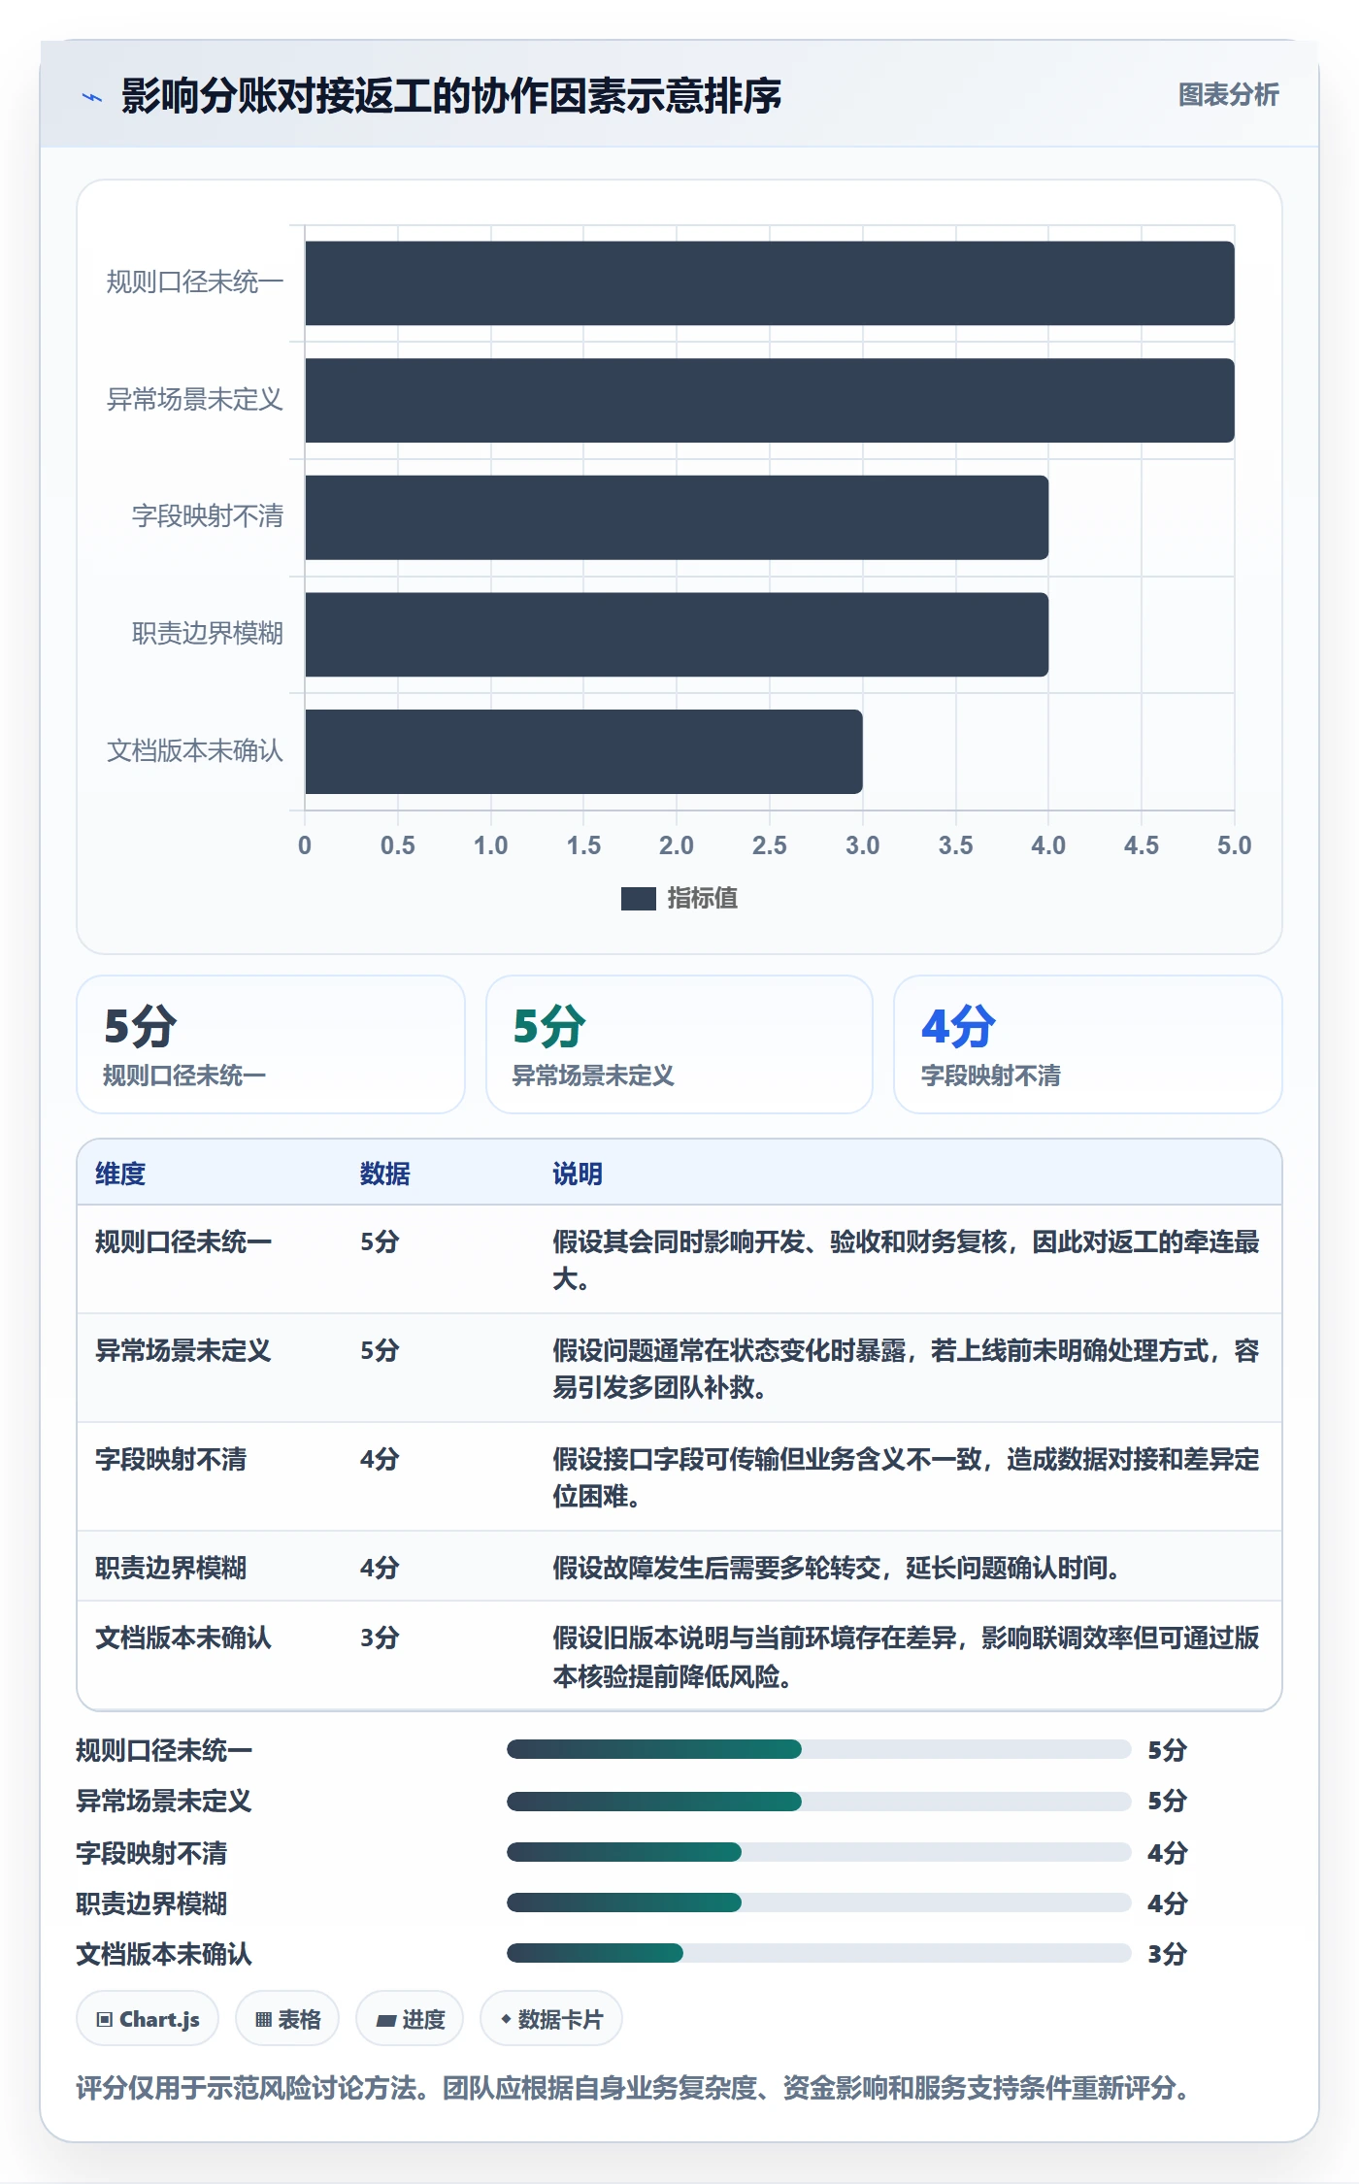Click the 3分 value in table

380,1638
